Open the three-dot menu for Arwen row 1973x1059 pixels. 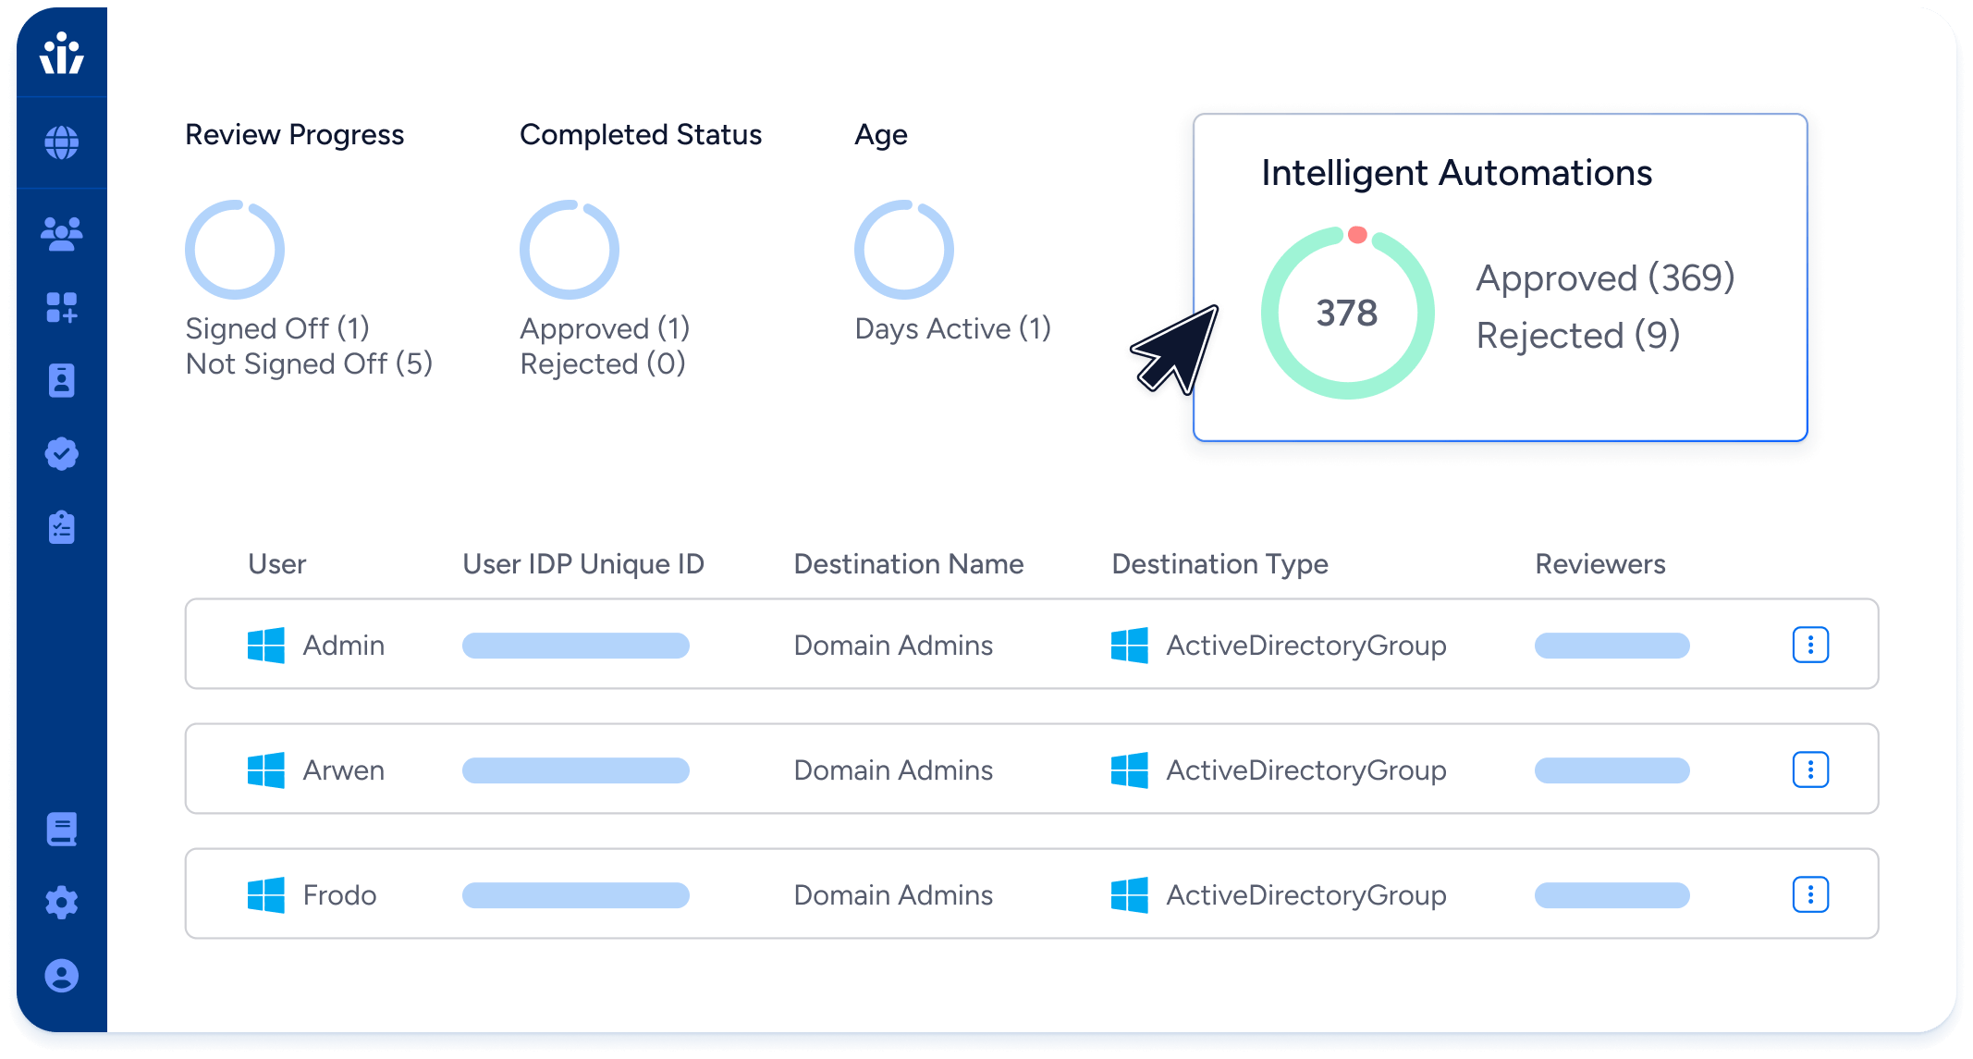pyautogui.click(x=1810, y=770)
